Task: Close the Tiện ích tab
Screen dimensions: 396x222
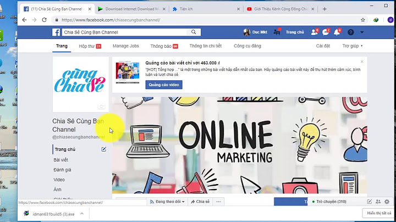Action: click(238, 9)
